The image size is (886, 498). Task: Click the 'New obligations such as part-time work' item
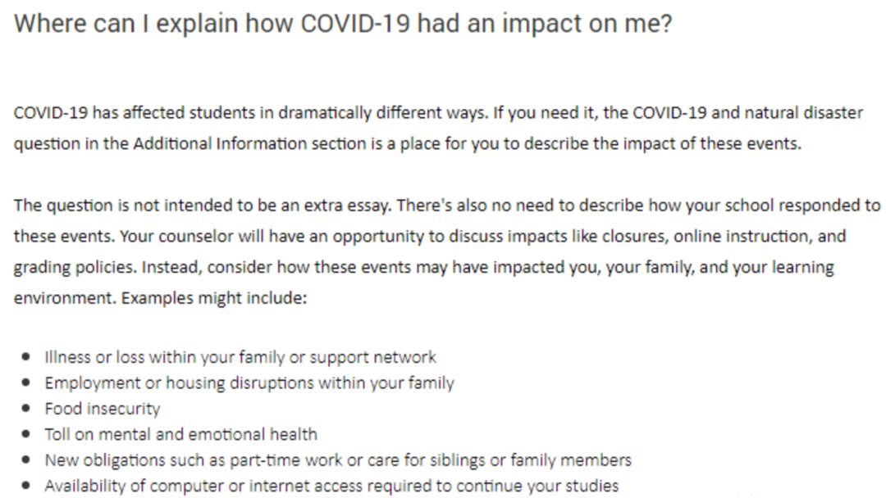point(338,460)
